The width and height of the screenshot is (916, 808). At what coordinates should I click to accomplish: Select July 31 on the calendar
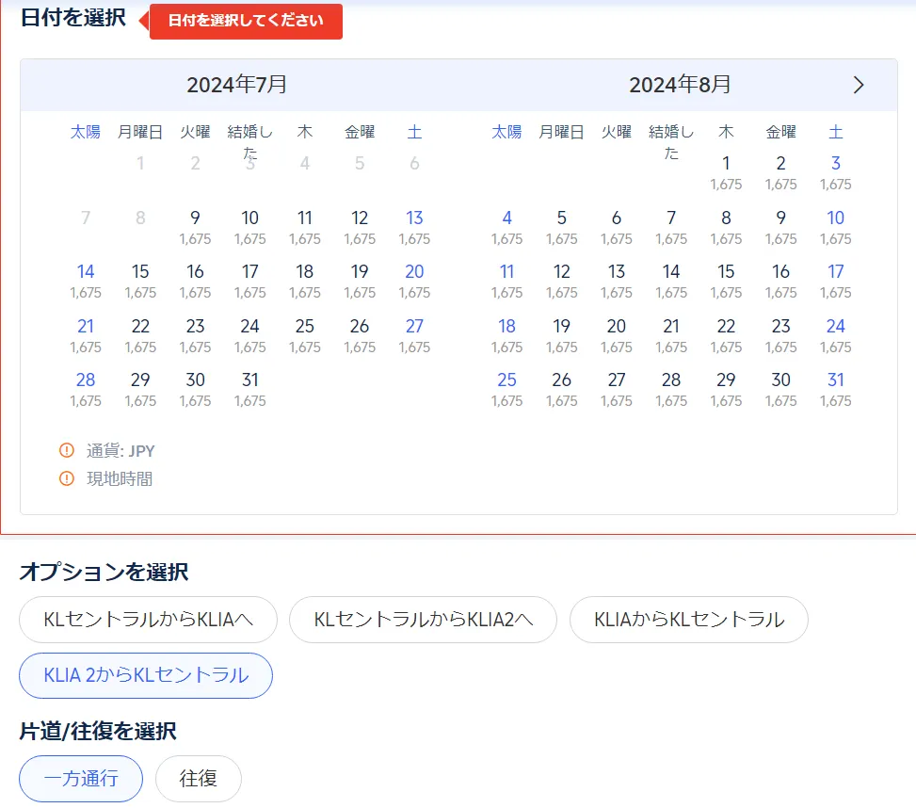click(249, 380)
